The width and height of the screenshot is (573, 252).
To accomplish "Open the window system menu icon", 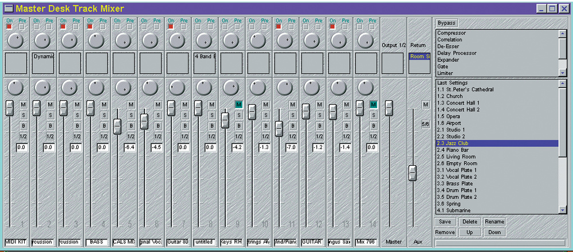I will 9,8.
